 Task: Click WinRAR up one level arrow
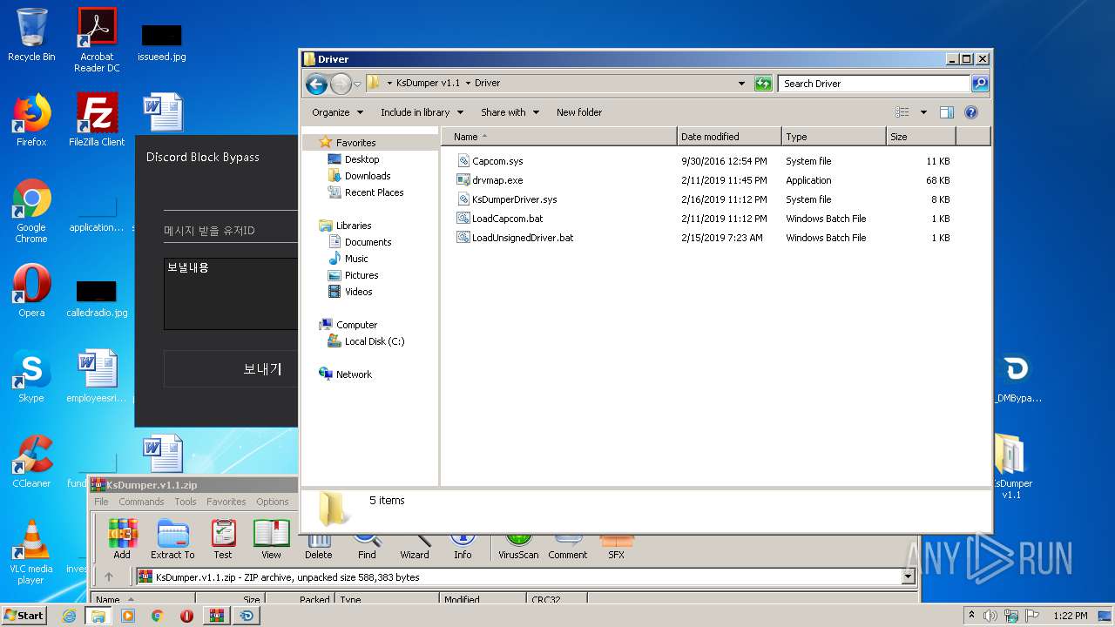[x=109, y=576]
